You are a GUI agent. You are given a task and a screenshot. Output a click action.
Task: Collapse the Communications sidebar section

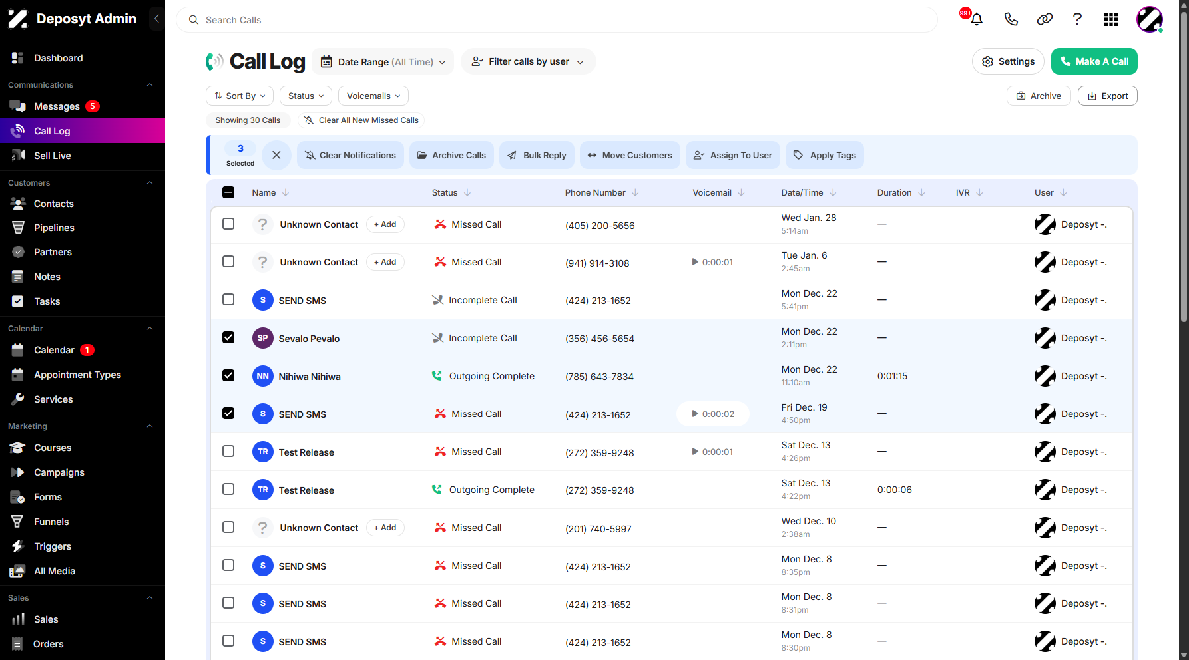click(x=150, y=85)
